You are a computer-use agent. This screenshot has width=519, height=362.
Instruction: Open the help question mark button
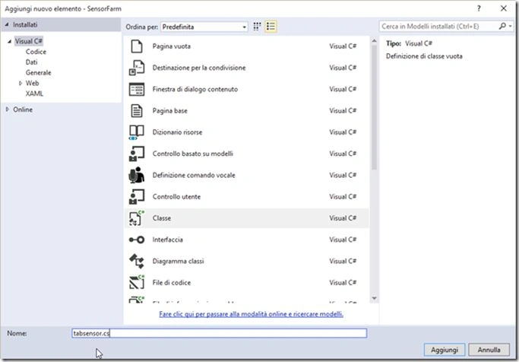click(479, 8)
